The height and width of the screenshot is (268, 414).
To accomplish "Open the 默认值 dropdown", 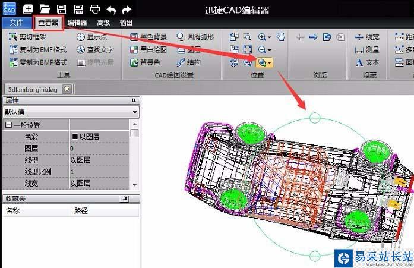I will tap(71, 112).
